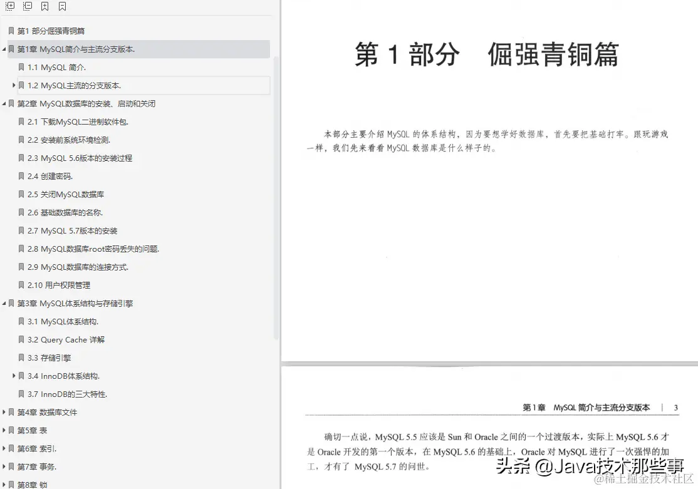Open bookmark 第6章 索引

pyautogui.click(x=37, y=448)
